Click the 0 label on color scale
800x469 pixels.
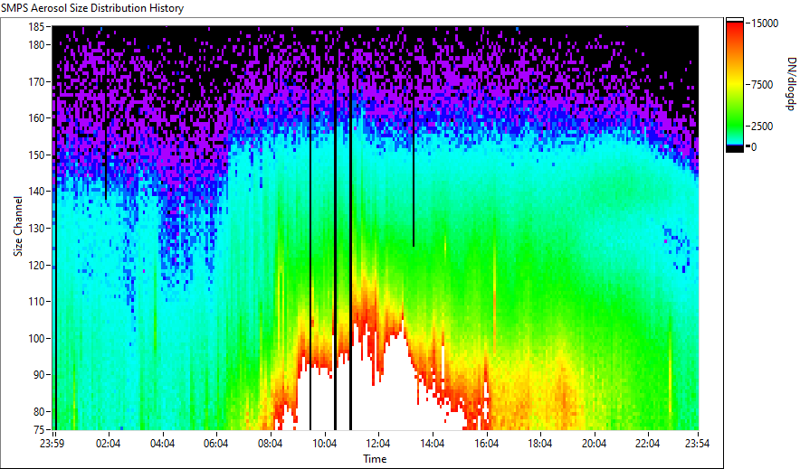753,147
